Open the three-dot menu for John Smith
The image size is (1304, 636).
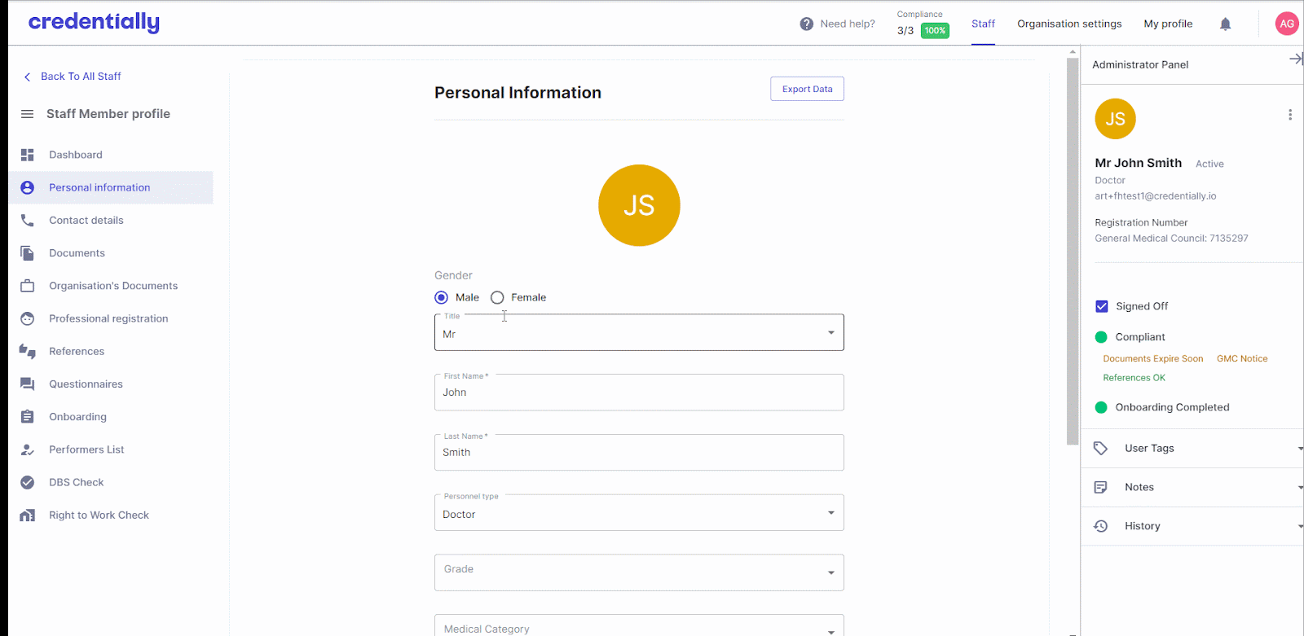point(1289,115)
